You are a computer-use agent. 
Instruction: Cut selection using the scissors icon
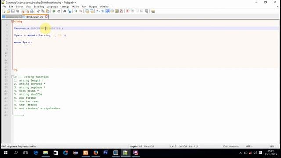click(x=38, y=11)
